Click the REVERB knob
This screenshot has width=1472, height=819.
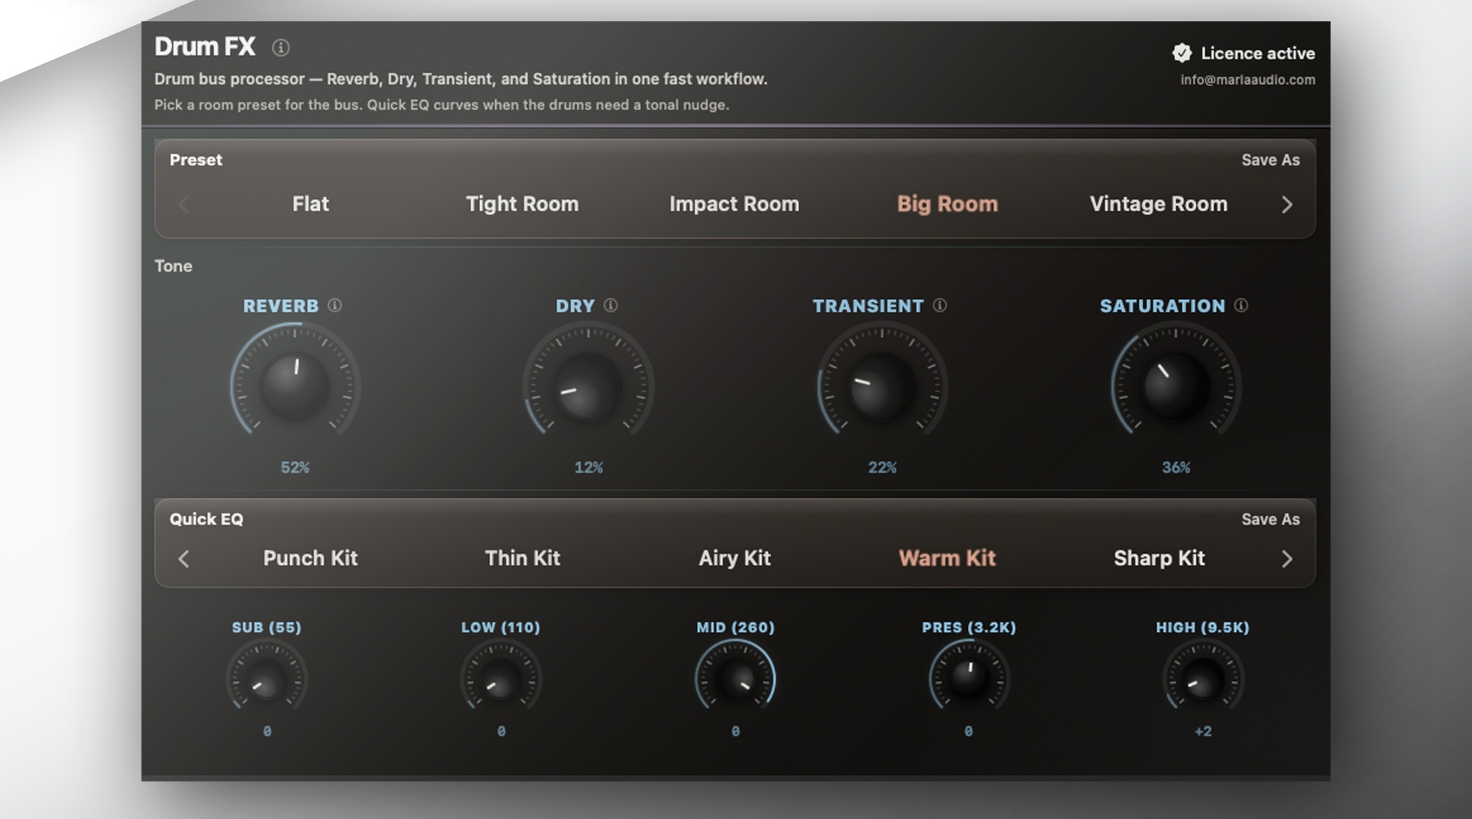pyautogui.click(x=295, y=385)
